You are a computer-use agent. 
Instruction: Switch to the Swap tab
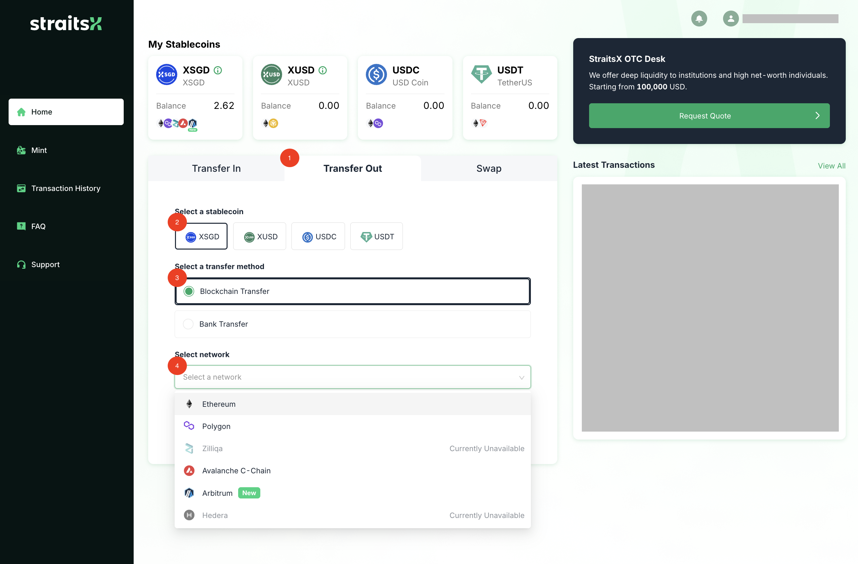[x=489, y=168]
